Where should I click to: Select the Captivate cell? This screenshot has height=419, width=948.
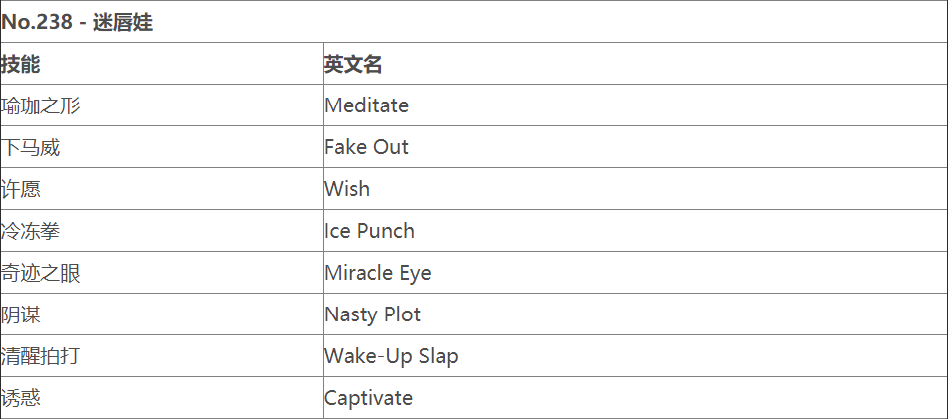pos(368,398)
